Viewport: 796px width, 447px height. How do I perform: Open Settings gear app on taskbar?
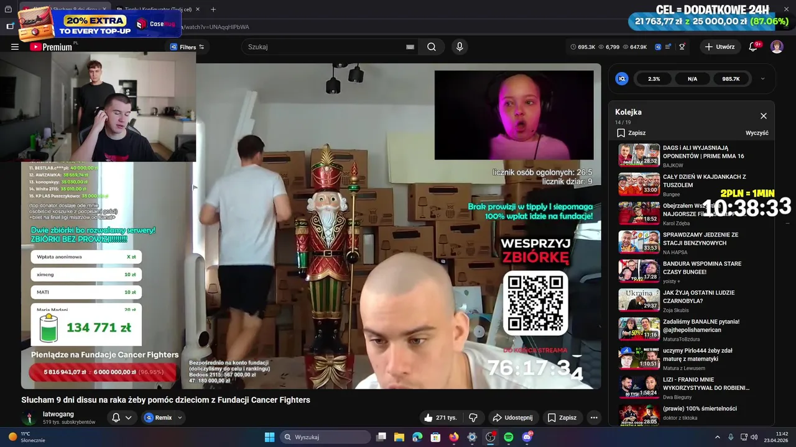472,437
